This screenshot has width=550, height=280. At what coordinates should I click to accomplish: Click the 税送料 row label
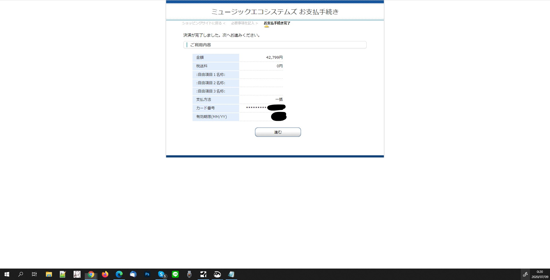202,66
